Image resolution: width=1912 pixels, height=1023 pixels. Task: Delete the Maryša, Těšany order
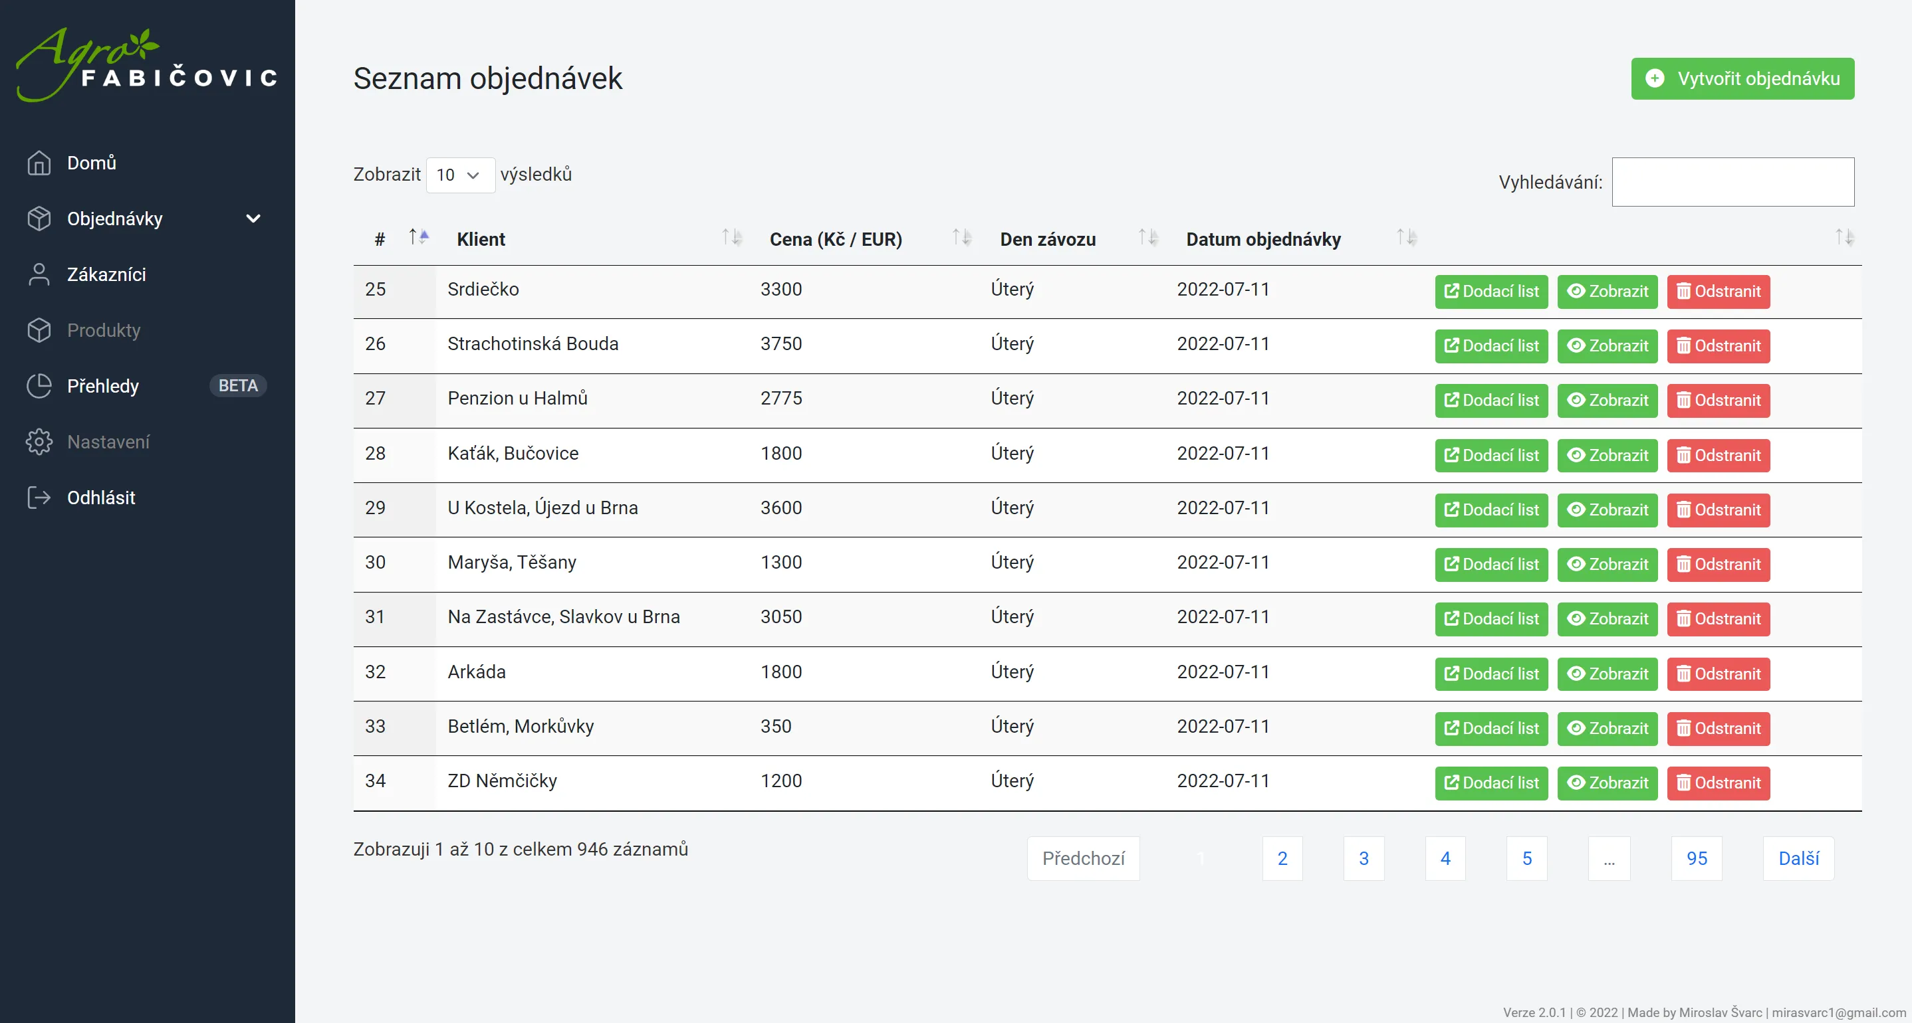[x=1717, y=565]
